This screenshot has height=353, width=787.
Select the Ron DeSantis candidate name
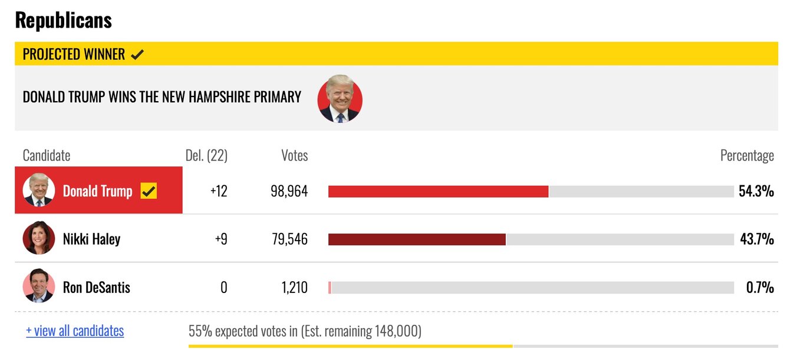click(96, 287)
